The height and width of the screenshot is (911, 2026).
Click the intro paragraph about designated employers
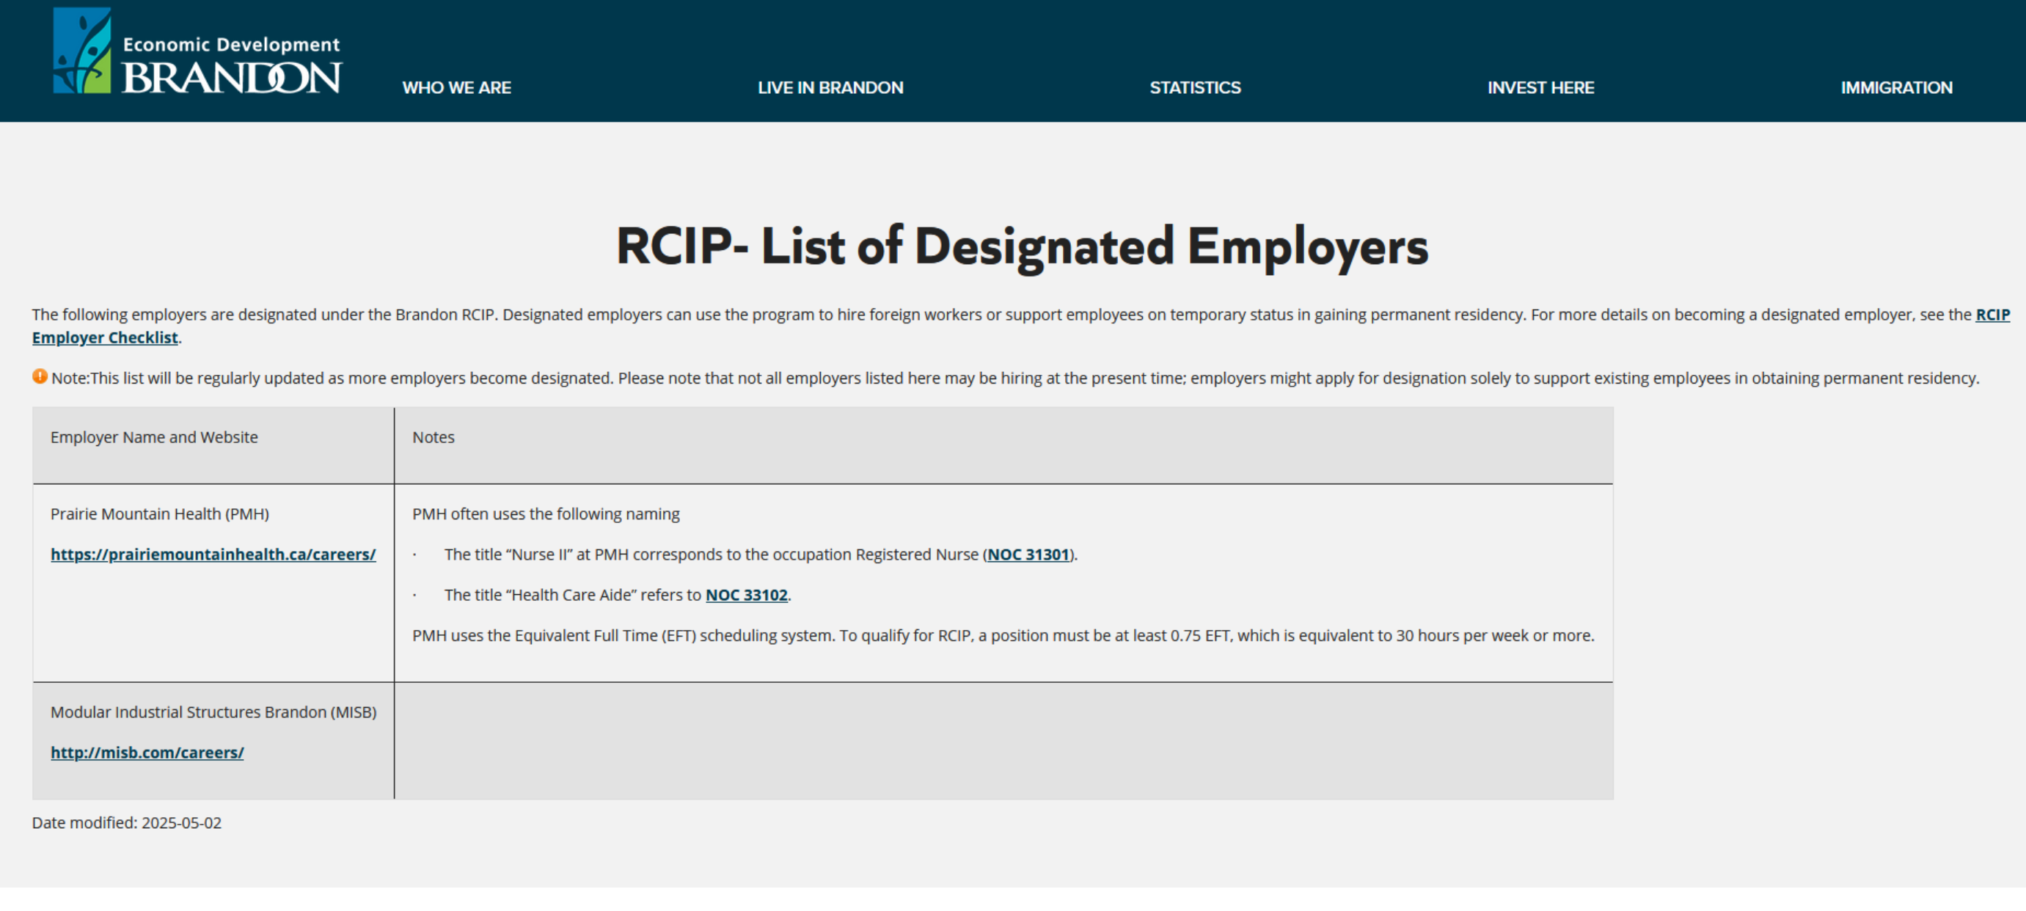(x=1021, y=326)
